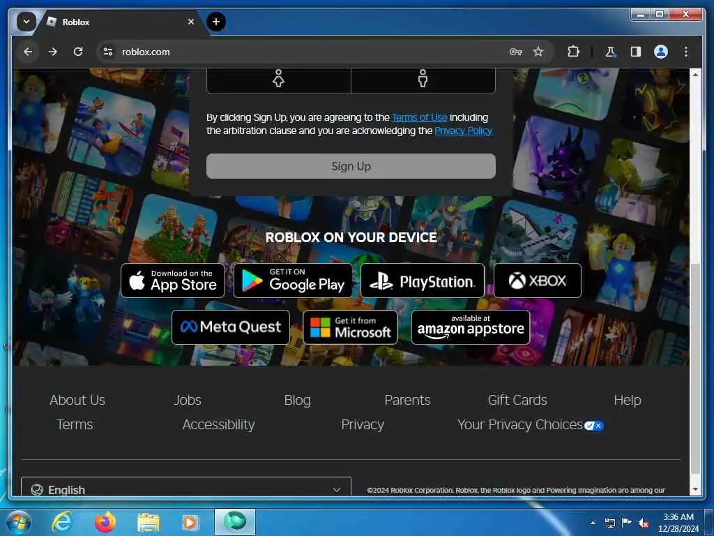View site information icon in address bar
The image size is (714, 536).
[x=108, y=52]
